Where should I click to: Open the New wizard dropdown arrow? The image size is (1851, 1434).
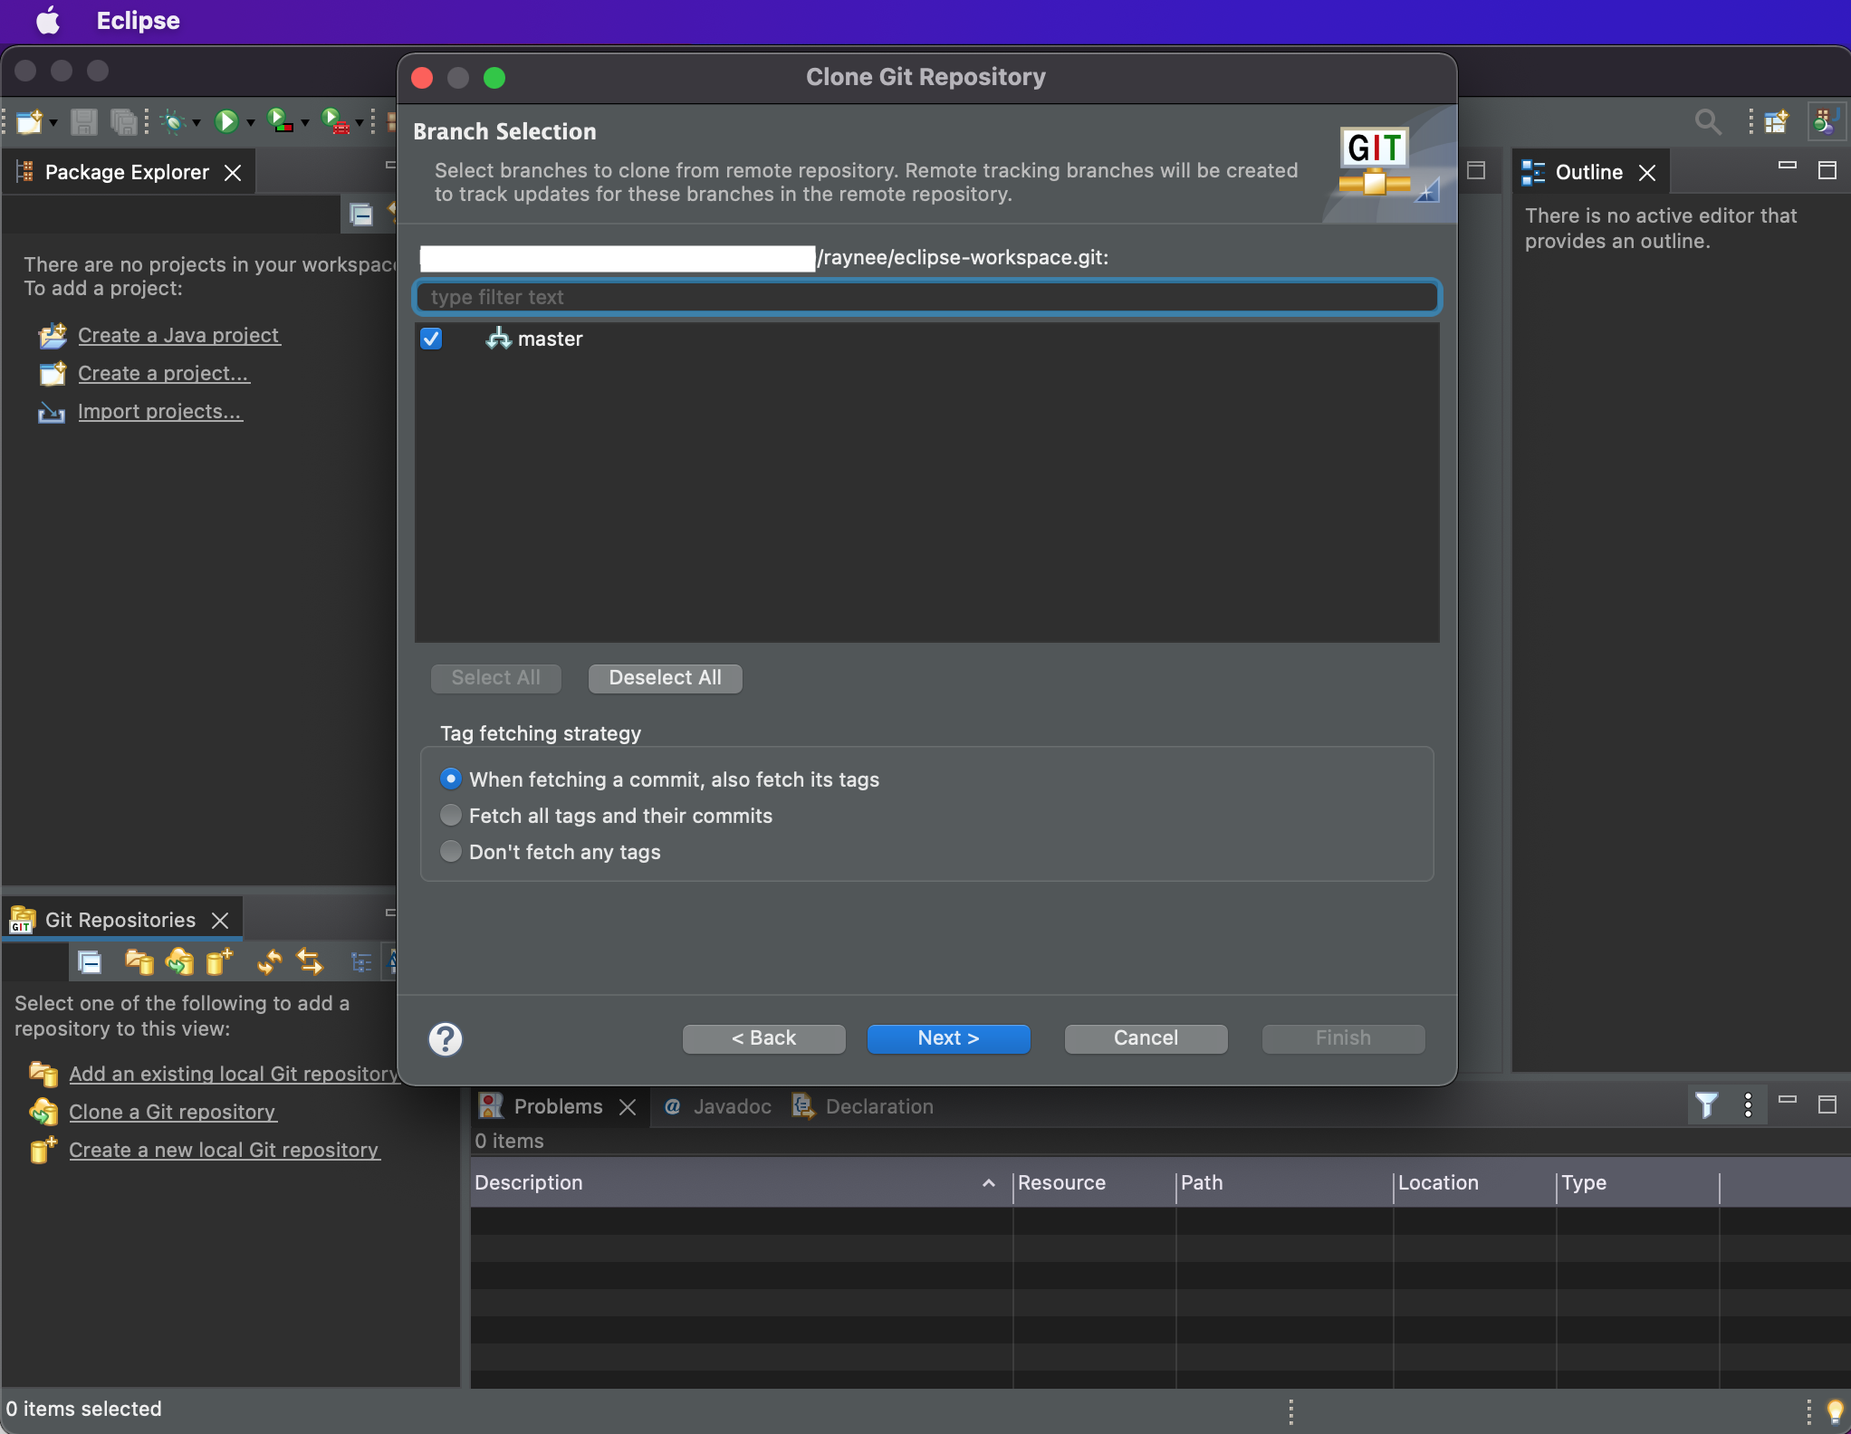point(53,123)
